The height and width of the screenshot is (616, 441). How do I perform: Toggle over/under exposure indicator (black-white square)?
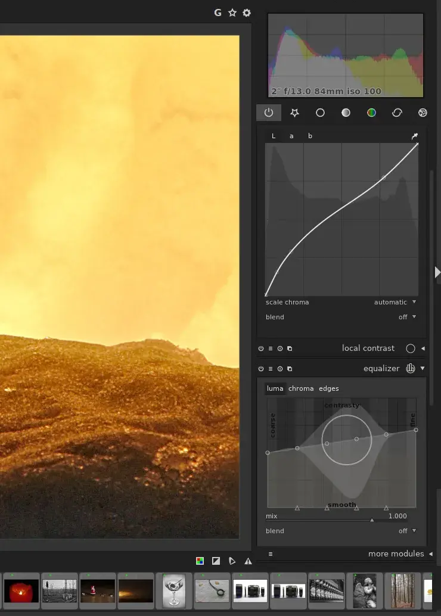pyautogui.click(x=216, y=561)
